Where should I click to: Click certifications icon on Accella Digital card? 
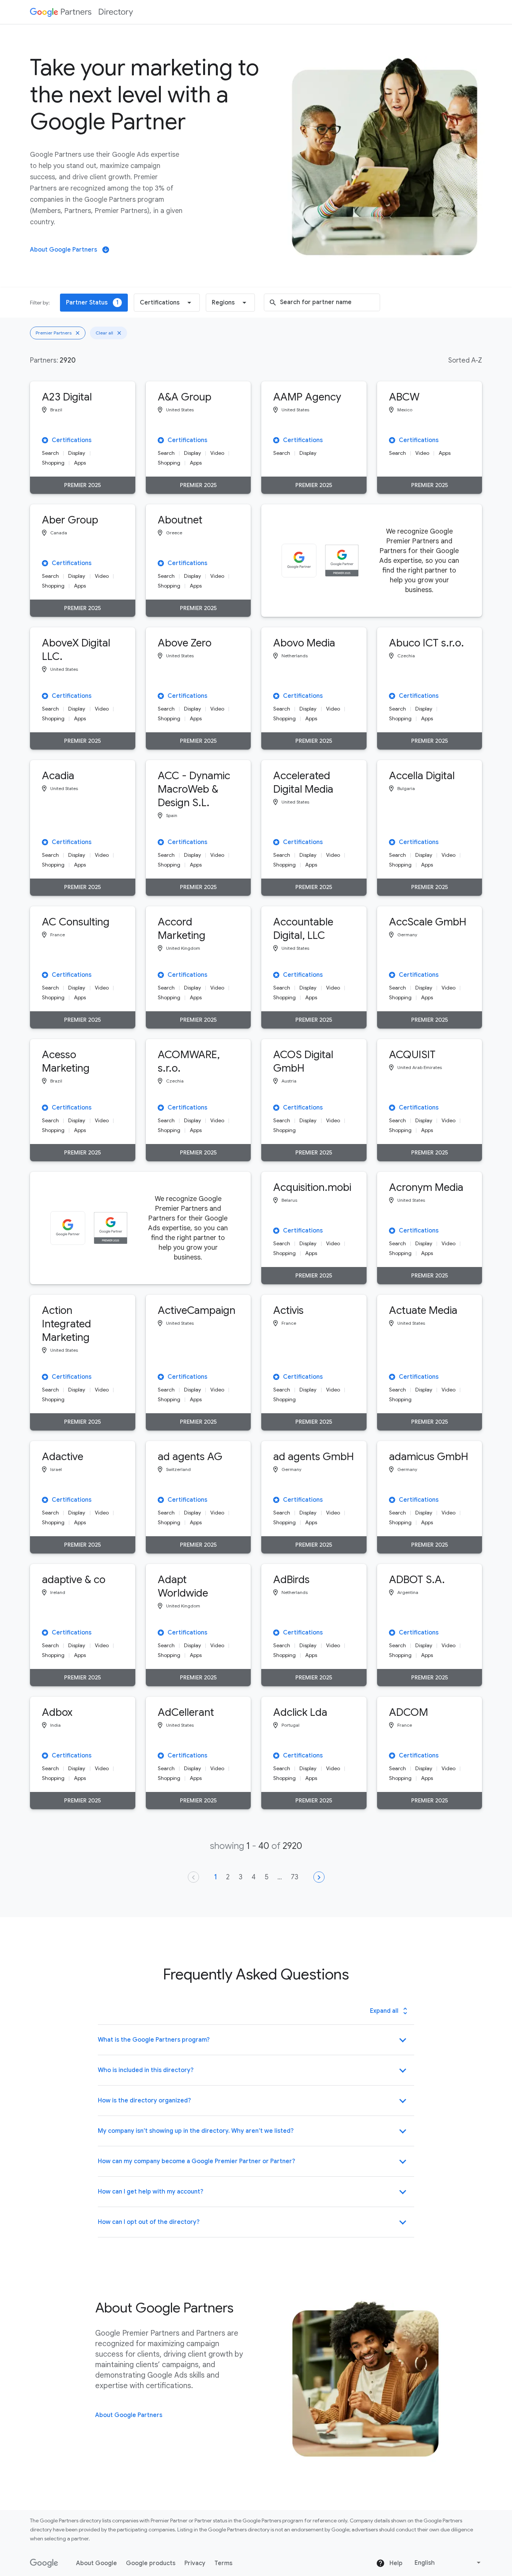pos(392,842)
